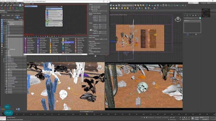Viewport: 216px width, 121px height.
Task: Open the Create tab in command panel
Action: coord(185,15)
